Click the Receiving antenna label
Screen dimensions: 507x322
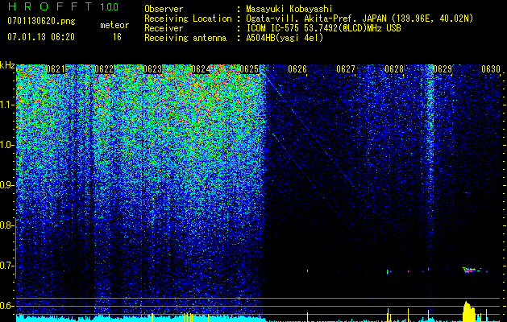tap(185, 38)
